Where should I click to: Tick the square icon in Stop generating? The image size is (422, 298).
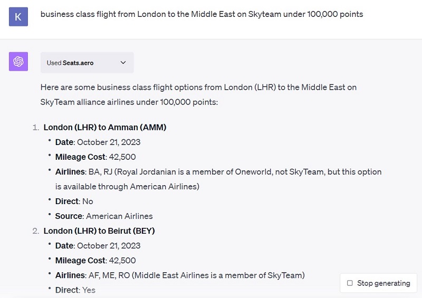point(350,283)
